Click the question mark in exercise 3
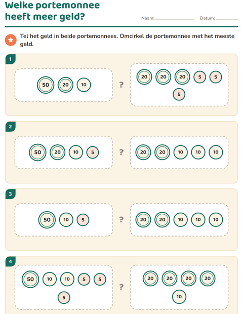Image resolution: width=243 pixels, height=314 pixels. [x=121, y=220]
